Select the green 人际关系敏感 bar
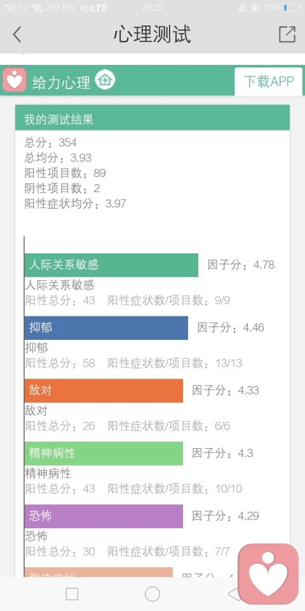 coord(111,265)
